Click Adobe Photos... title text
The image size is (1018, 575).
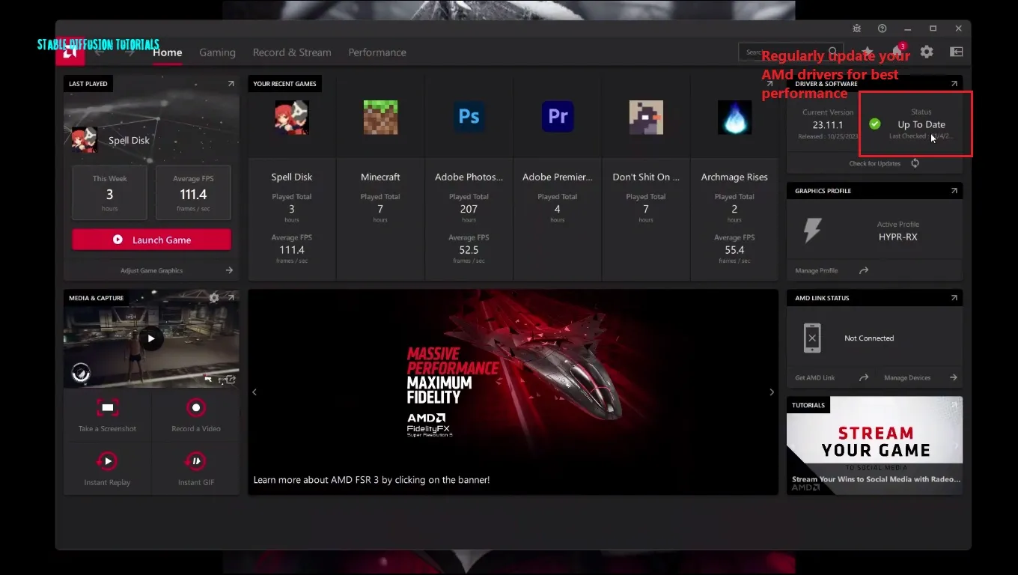469,177
